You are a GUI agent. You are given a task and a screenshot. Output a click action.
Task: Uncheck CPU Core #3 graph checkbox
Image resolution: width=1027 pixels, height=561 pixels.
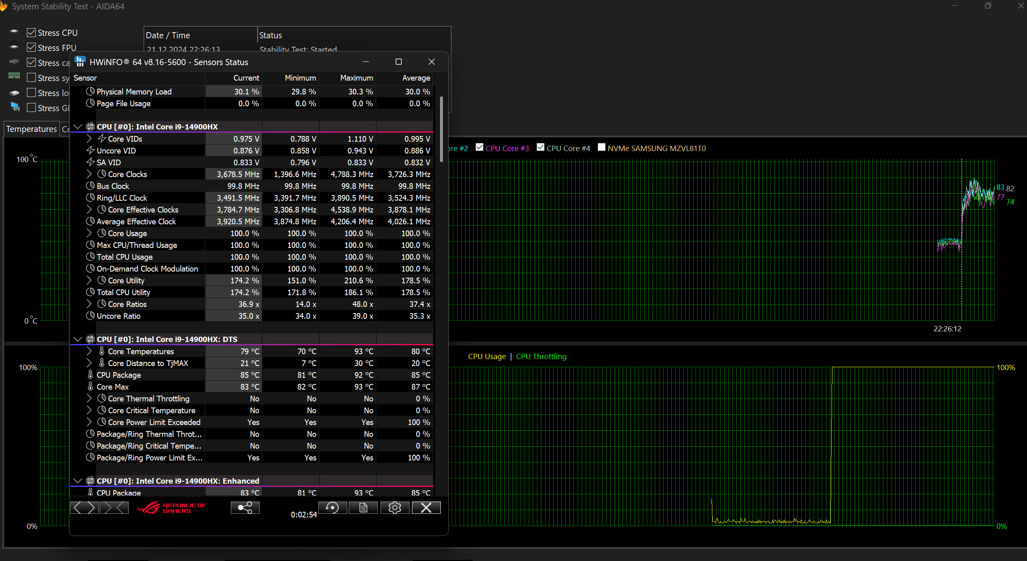[x=480, y=147]
